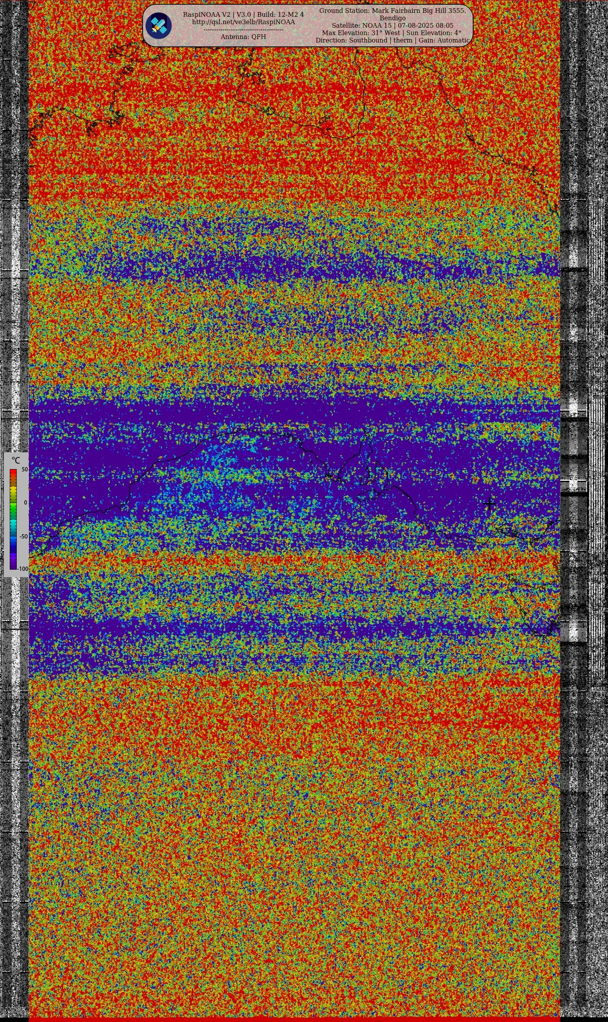The image size is (608, 1022).
Task: Click the solid red bar at image bottom
Action: [294, 1019]
